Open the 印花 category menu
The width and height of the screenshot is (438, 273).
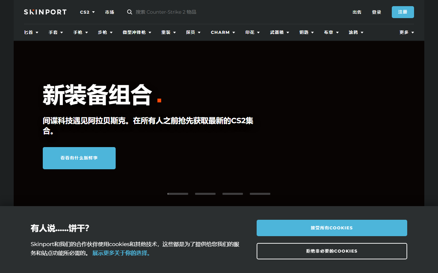(x=253, y=32)
